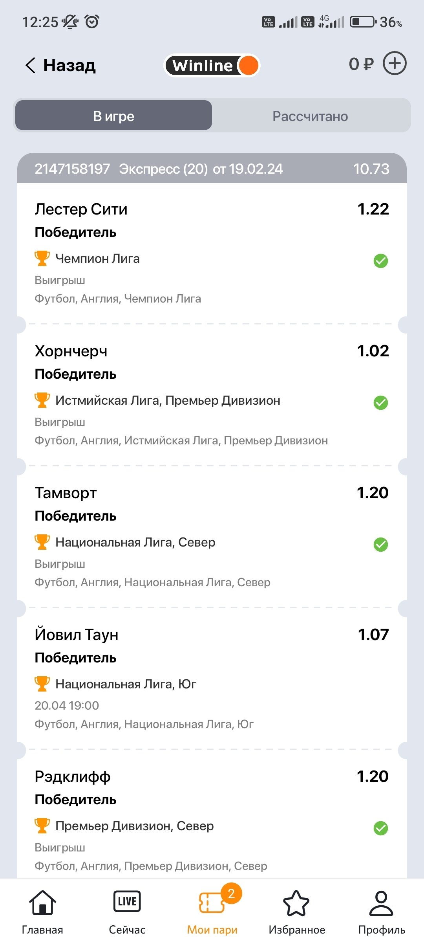Image resolution: width=424 pixels, height=943 pixels.
Task: Tap the green checkmark for Хорнчерч
Action: [380, 402]
